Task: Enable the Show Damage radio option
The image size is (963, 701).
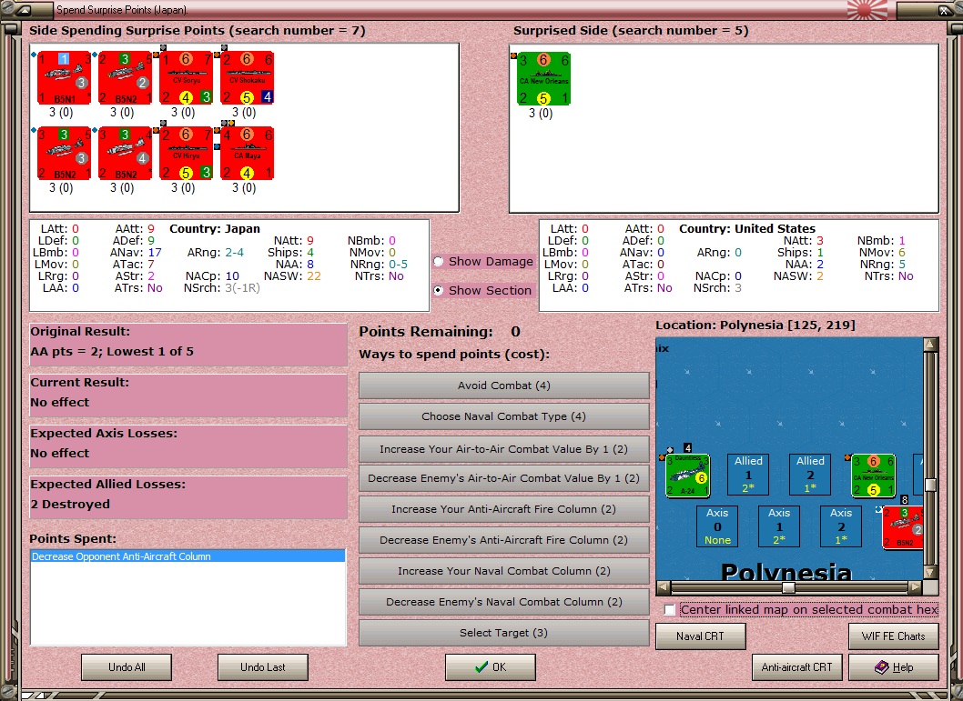Action: [x=439, y=262]
